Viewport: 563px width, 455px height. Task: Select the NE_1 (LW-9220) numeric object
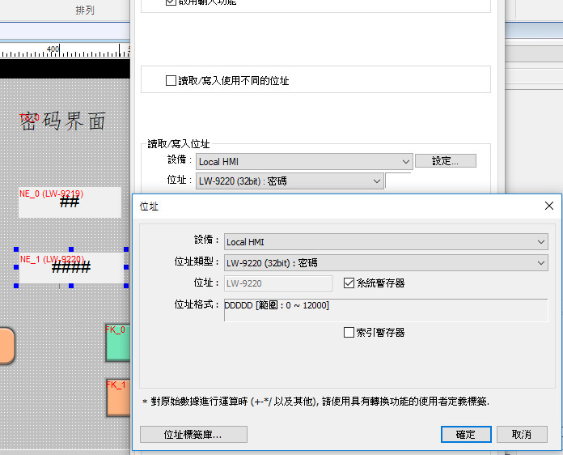tap(71, 266)
